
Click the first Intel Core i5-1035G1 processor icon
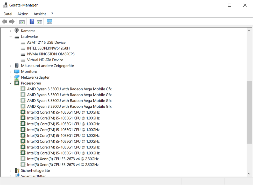(x=23, y=112)
